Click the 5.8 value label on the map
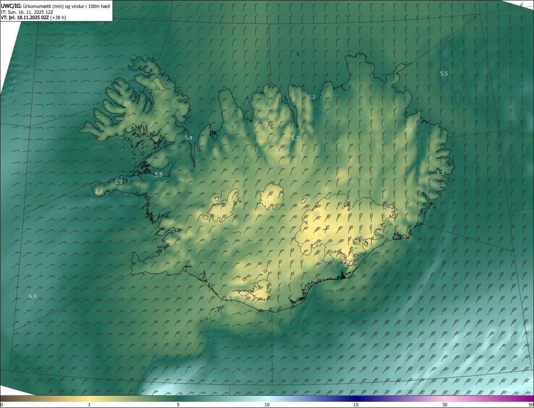 pyautogui.click(x=159, y=175)
